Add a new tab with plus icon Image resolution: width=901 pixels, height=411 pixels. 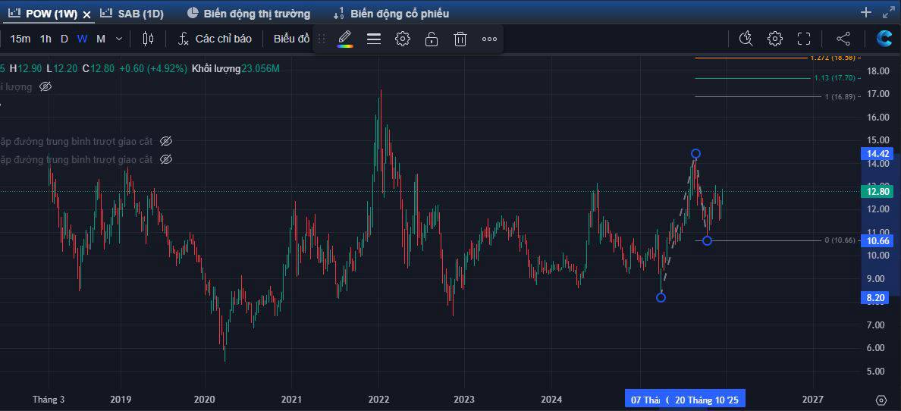866,12
